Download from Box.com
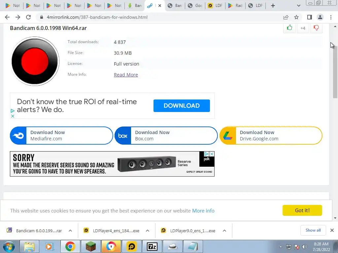 (x=166, y=135)
